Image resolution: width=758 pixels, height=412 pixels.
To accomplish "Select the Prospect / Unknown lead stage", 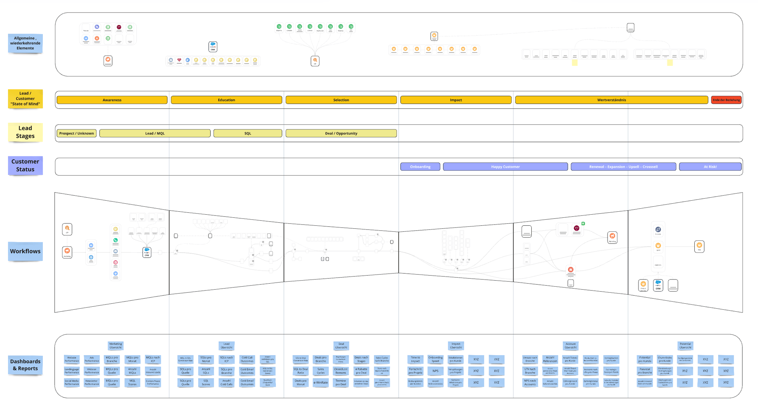I will coord(77,133).
